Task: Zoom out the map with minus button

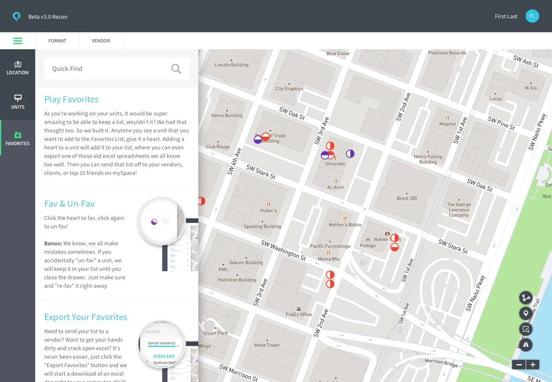Action: pos(519,365)
